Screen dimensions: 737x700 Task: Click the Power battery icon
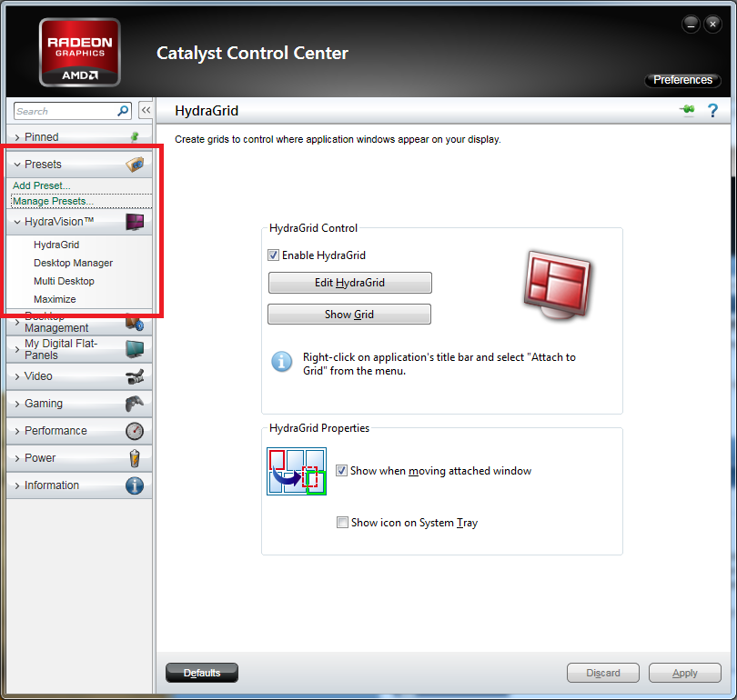[135, 458]
